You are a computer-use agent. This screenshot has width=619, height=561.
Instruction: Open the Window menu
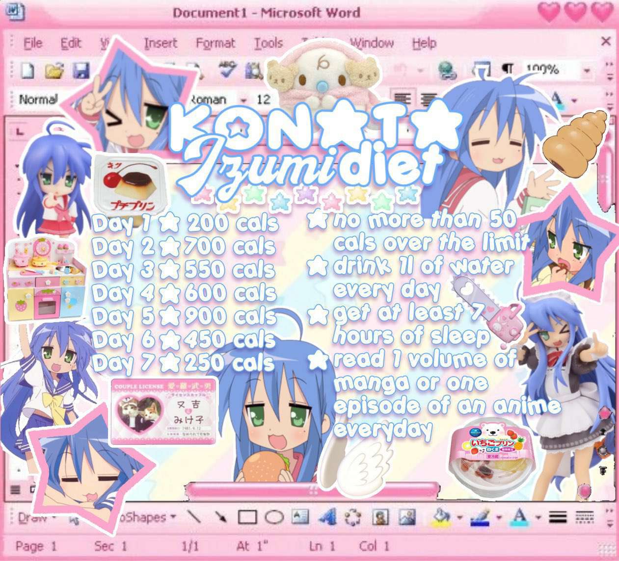pyautogui.click(x=372, y=43)
